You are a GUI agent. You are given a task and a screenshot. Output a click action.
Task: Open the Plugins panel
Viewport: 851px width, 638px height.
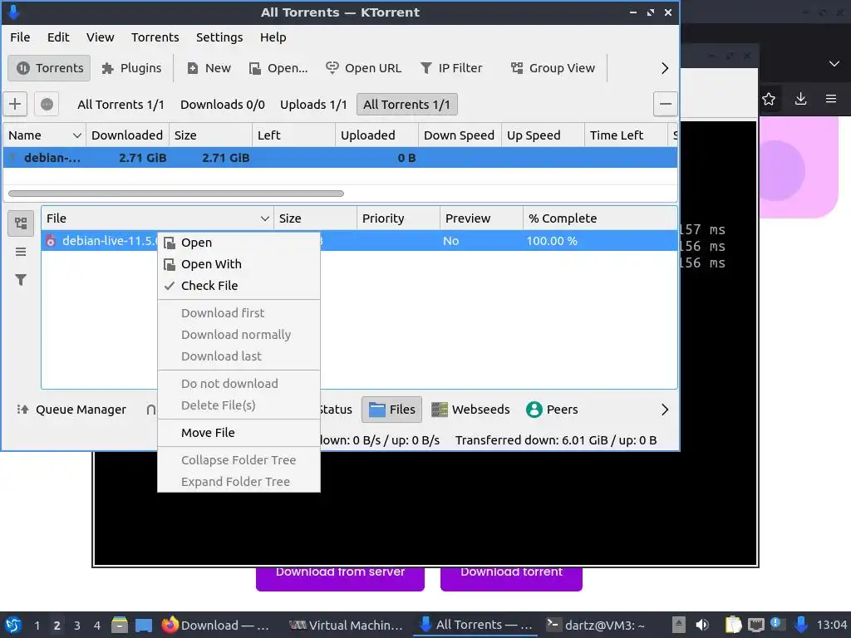click(x=132, y=68)
